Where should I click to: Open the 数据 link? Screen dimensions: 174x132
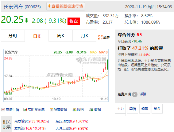pyautogui.click(x=97, y=110)
